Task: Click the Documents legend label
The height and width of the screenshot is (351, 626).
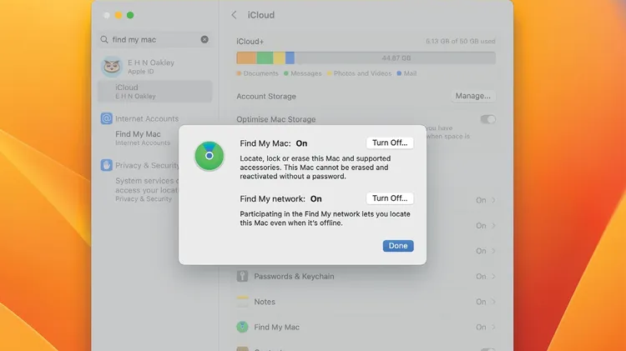Action: (x=260, y=73)
